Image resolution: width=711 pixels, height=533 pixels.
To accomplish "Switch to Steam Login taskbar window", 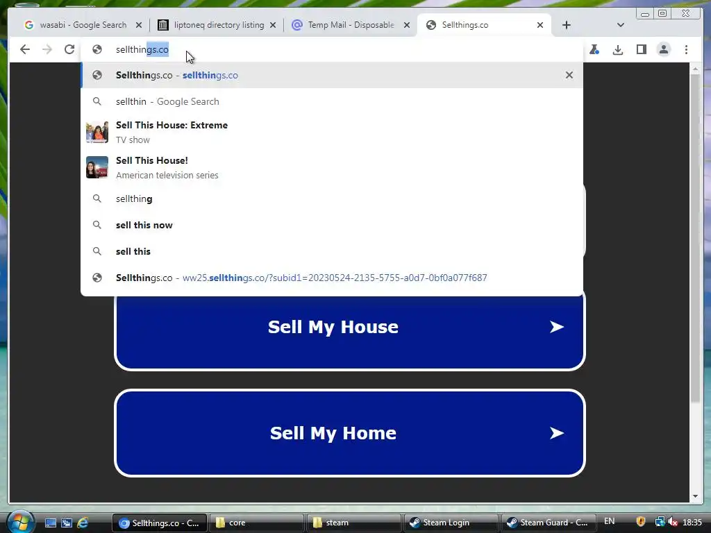I will tap(451, 523).
